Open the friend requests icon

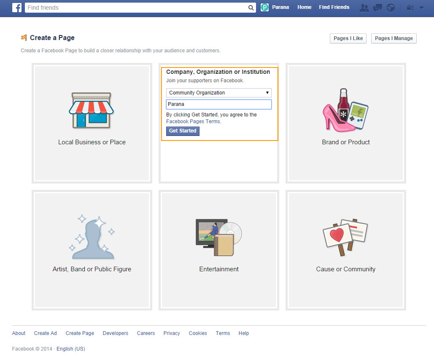(364, 8)
